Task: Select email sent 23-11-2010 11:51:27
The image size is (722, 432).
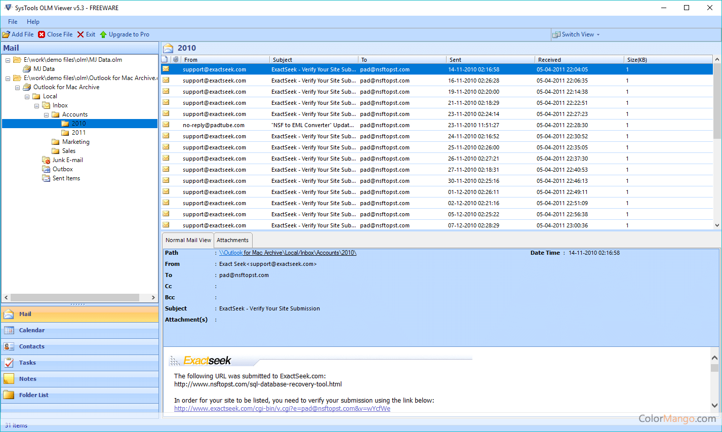Action: tap(437, 125)
